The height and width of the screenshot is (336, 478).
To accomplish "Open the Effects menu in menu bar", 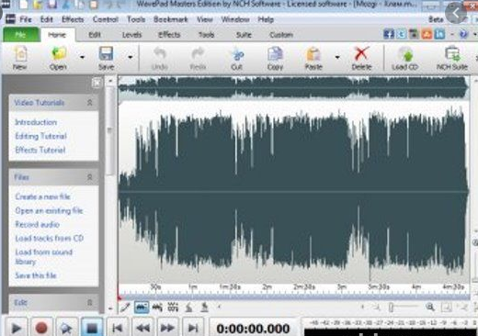I will [x=73, y=19].
